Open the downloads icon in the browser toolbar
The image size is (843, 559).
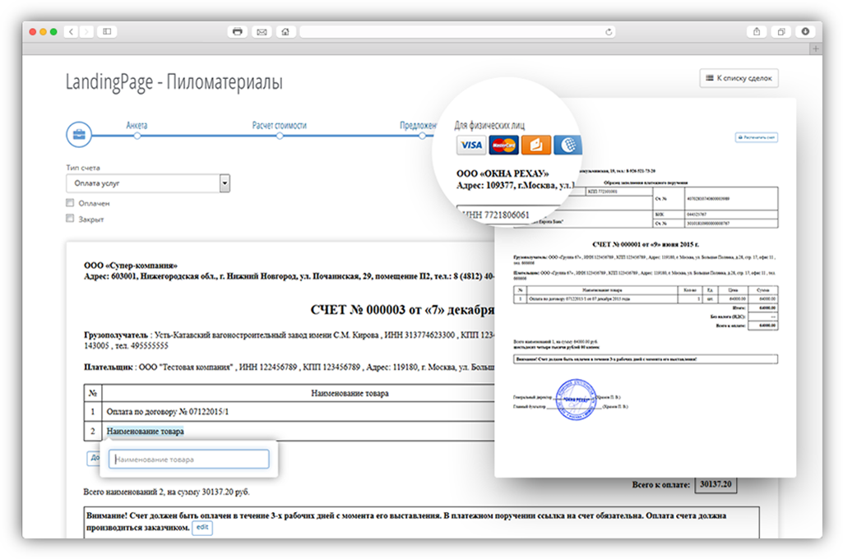click(x=805, y=32)
